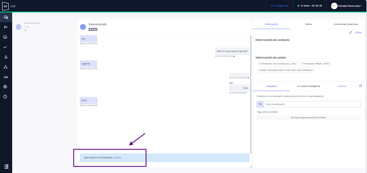Click the Cerrar link to close session
Viewport: 367px width, 173px height.
[x=117, y=158]
